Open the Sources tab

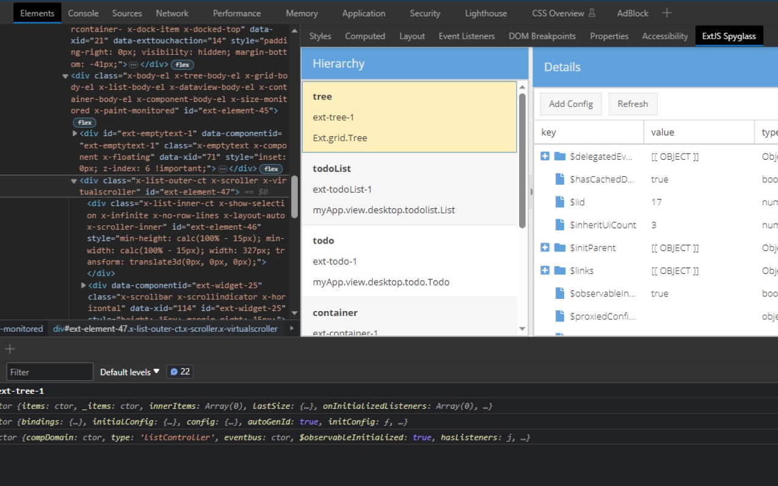pyautogui.click(x=127, y=13)
